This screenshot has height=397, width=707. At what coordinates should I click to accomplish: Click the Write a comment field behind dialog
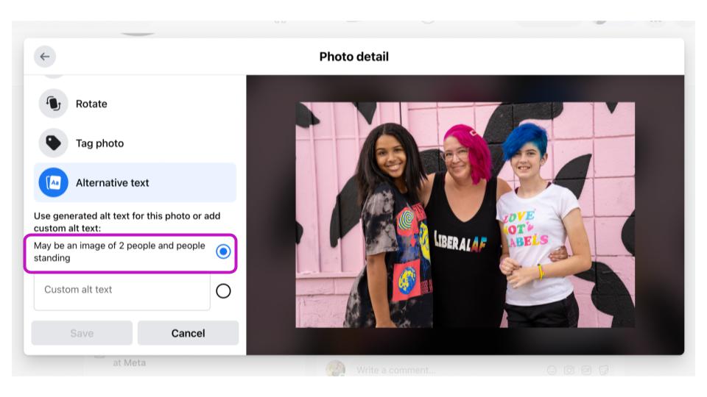tap(396, 370)
